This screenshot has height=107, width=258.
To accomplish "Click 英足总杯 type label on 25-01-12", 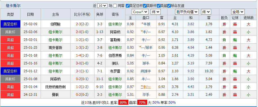I will point(10,71).
